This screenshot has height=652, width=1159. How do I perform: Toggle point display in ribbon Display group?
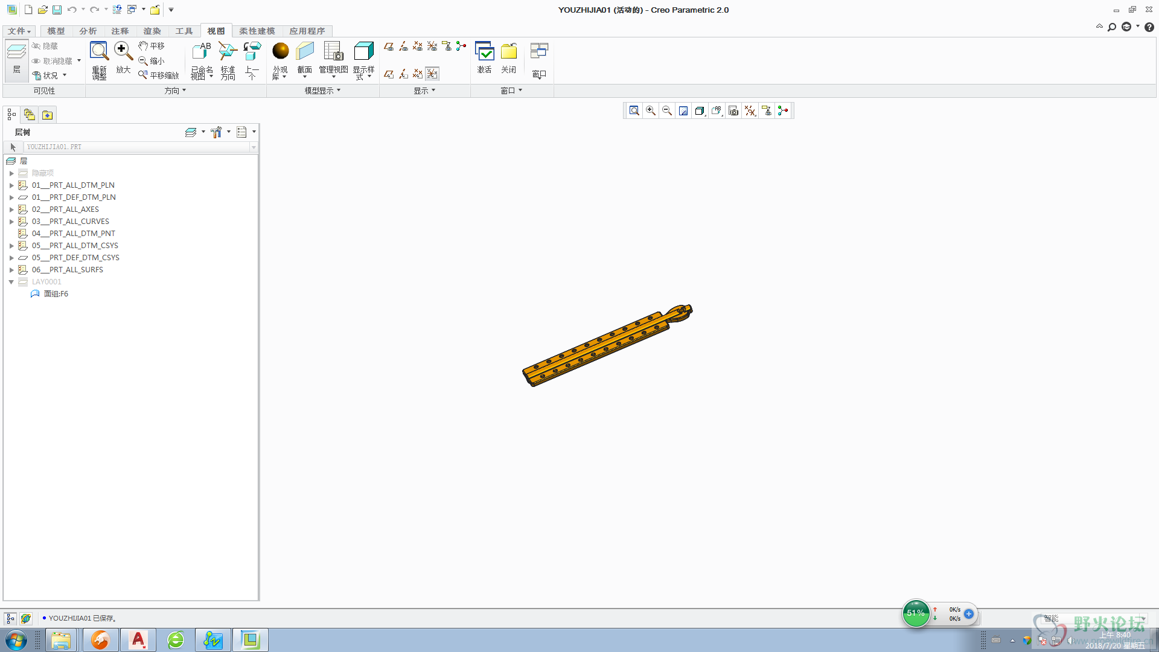[x=418, y=46]
